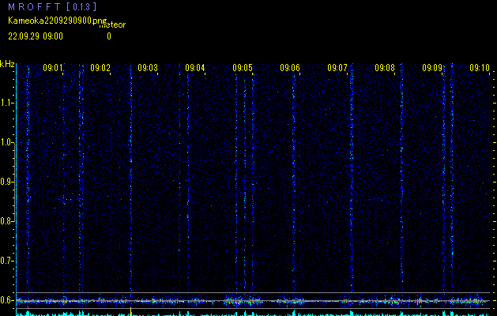Click the kHz axis unit label
Screen dimensions: 497x316
pos(7,64)
